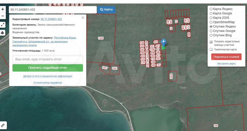
Task: Open cadastral number link 90:11:240601:432
Action: tap(51, 19)
